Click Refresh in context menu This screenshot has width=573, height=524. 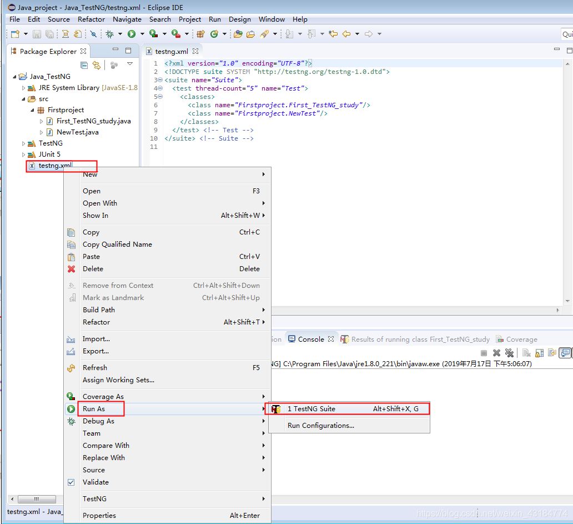click(x=168, y=367)
